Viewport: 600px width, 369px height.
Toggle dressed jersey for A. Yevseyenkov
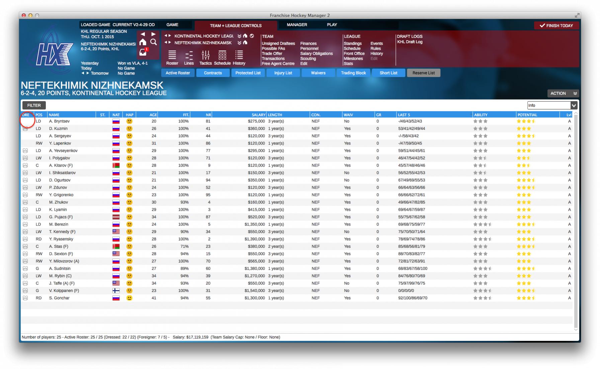point(25,151)
